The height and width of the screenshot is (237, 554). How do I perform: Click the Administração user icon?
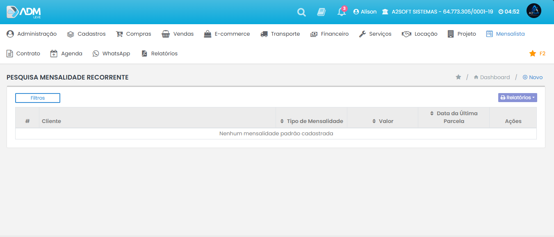[10, 34]
